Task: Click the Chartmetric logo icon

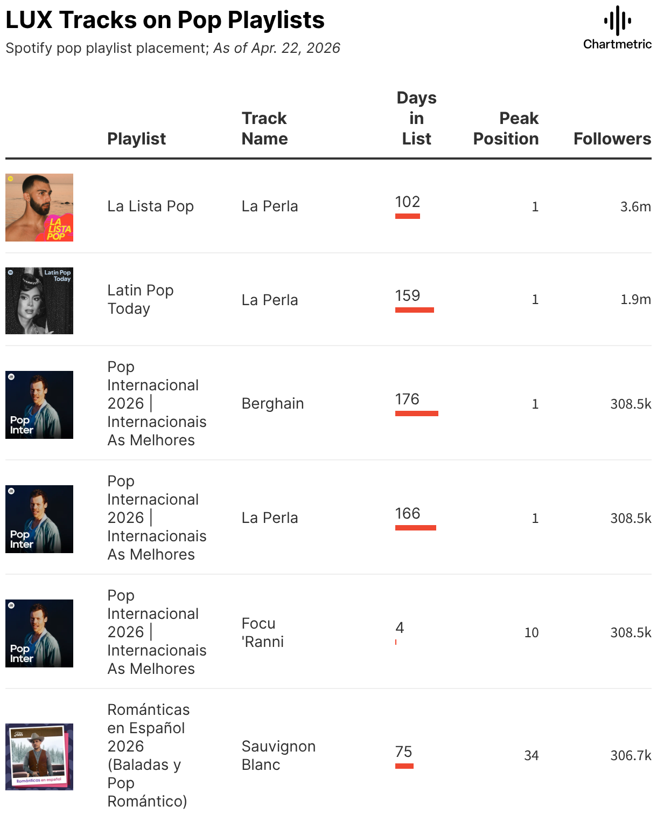Action: 617,21
